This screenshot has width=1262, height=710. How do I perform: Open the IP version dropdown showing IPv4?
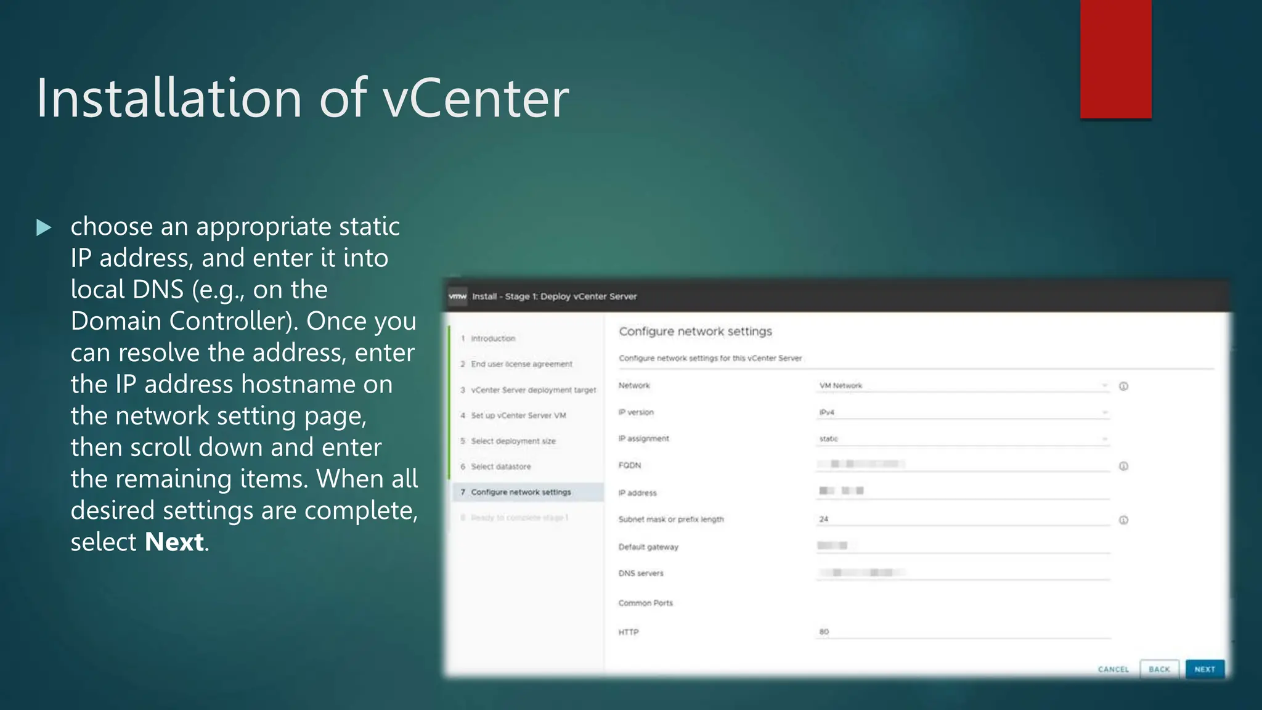[963, 412]
